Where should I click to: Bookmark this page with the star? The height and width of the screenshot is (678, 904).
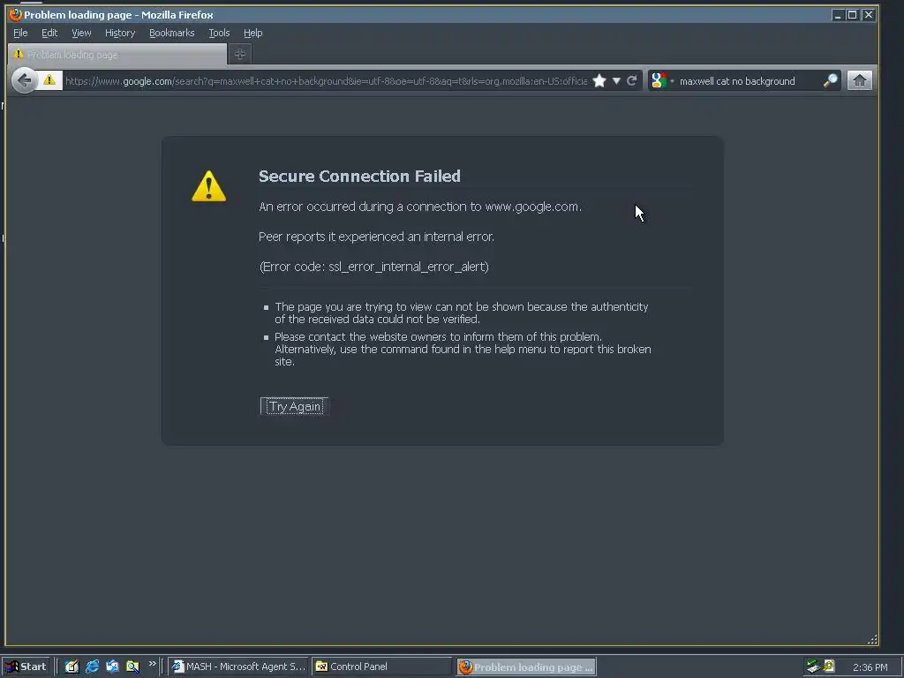[599, 80]
